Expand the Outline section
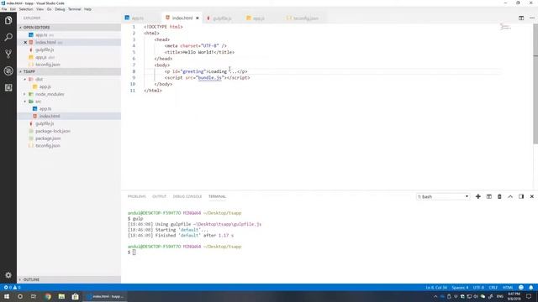538x302 pixels. pos(69,279)
